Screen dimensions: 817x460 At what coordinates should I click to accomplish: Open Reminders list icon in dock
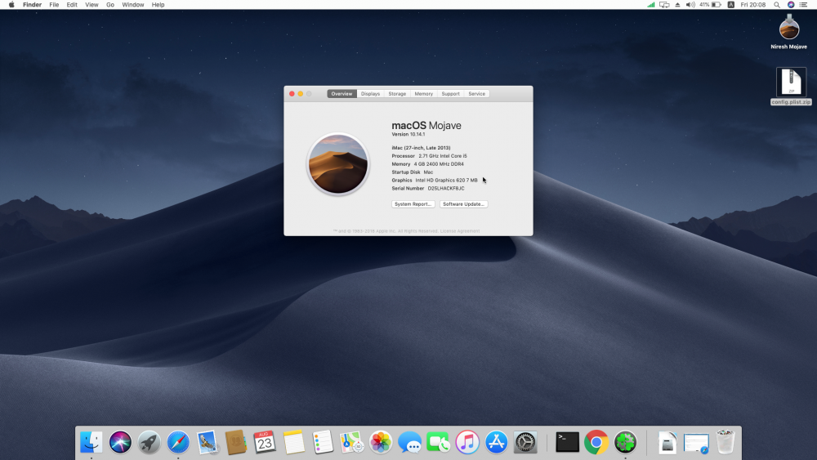[323, 442]
